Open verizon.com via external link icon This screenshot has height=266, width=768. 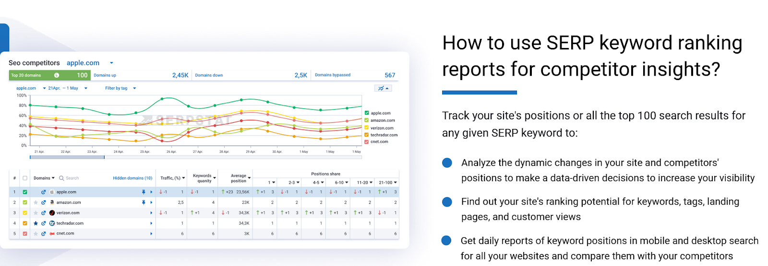click(x=43, y=213)
